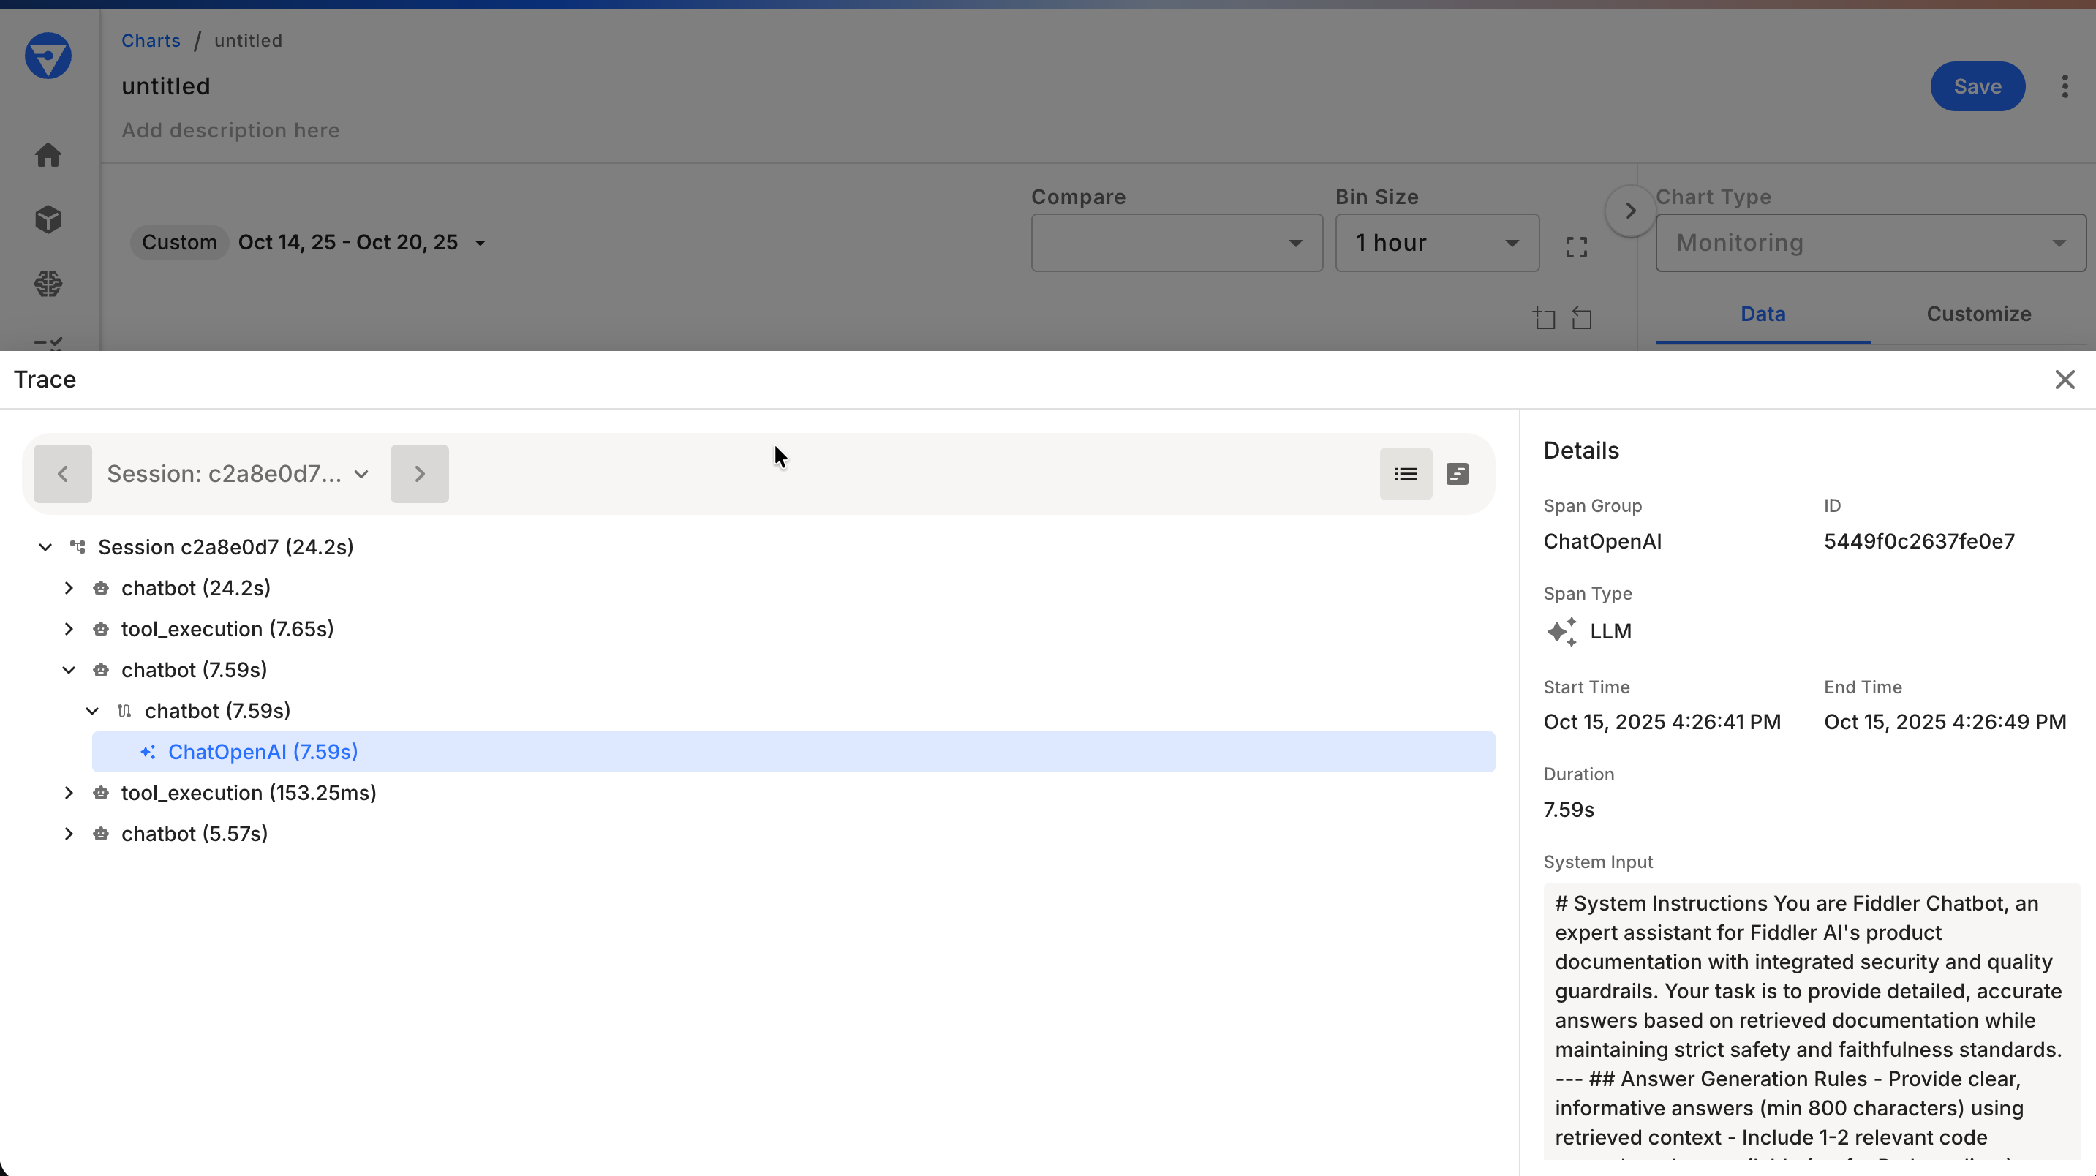Open the Charts breadcrumb link
The height and width of the screenshot is (1176, 2096).
point(151,40)
